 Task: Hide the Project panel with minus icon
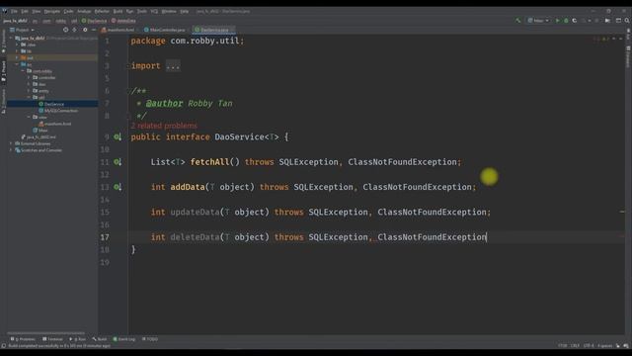click(94, 30)
